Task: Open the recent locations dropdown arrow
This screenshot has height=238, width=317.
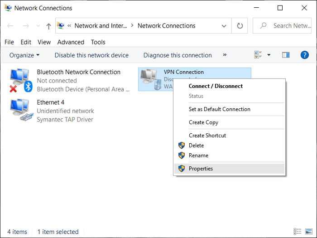Action: click(x=38, y=26)
